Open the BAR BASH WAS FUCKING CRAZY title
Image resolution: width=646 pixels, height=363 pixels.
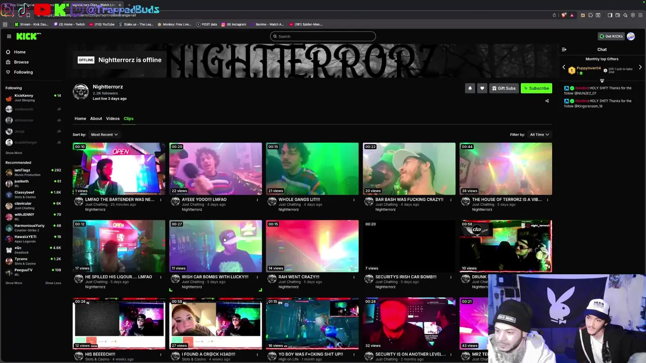[409, 199]
